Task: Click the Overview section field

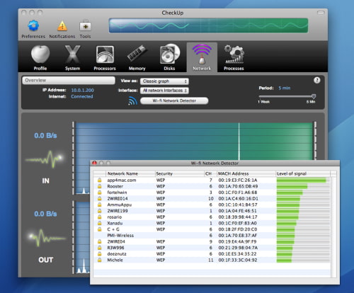Action: point(69,80)
